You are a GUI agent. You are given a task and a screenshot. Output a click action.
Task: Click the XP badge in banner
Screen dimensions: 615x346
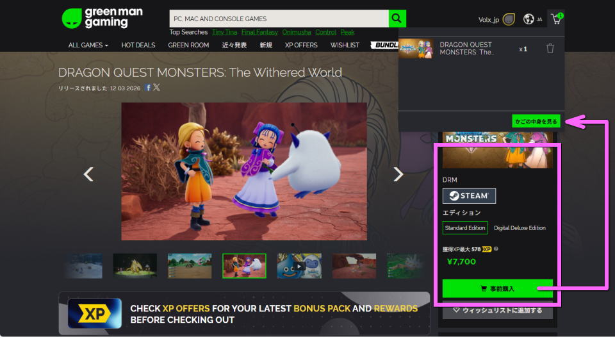(95, 313)
